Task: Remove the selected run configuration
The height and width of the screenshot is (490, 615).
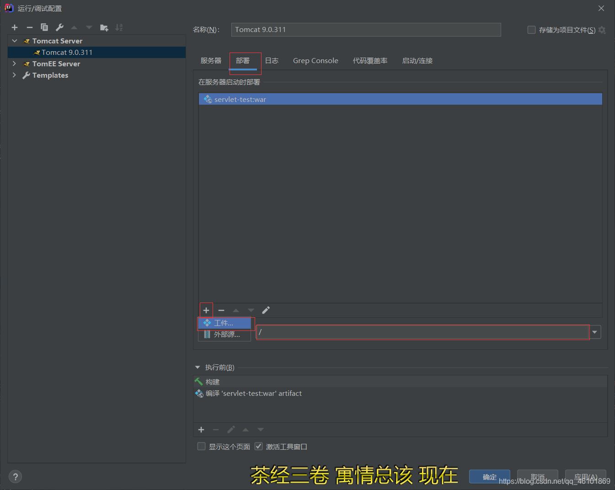Action: pyautogui.click(x=30, y=27)
